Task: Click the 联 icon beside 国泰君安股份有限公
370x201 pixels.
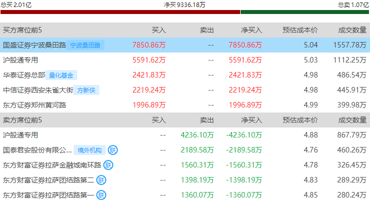Action: click(x=113, y=150)
